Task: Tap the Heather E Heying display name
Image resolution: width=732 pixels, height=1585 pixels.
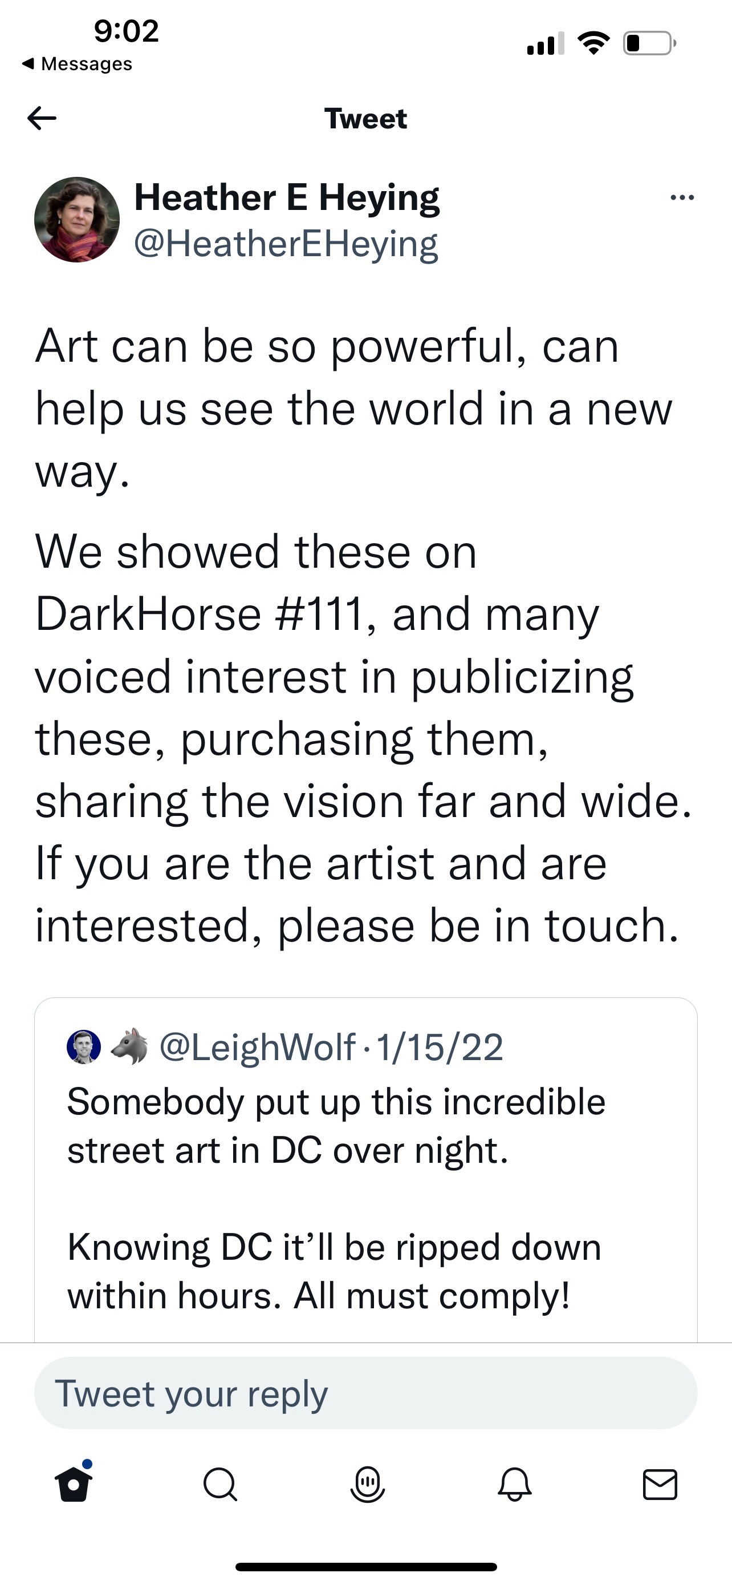Action: [x=287, y=197]
